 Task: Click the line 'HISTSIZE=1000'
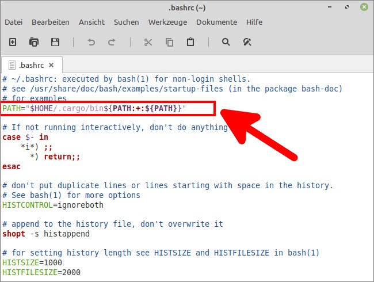click(32, 262)
